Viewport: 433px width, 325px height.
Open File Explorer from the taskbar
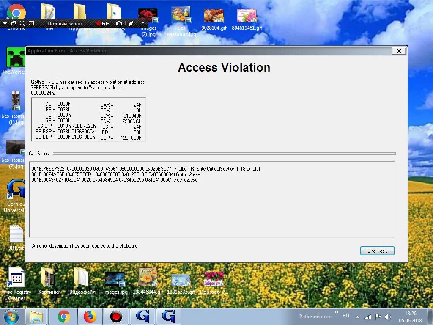(x=36, y=317)
